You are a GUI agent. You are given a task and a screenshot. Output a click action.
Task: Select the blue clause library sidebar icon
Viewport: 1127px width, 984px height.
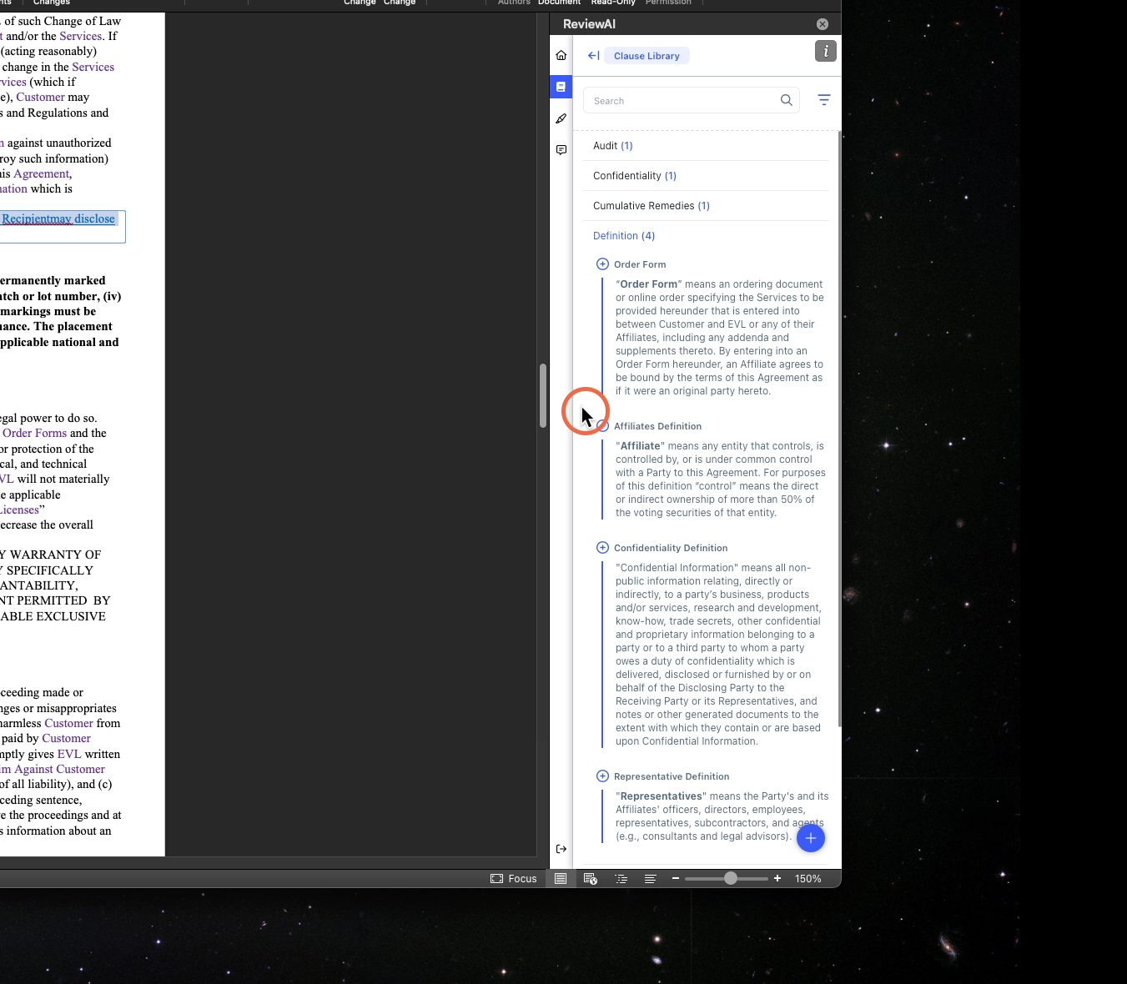561,87
